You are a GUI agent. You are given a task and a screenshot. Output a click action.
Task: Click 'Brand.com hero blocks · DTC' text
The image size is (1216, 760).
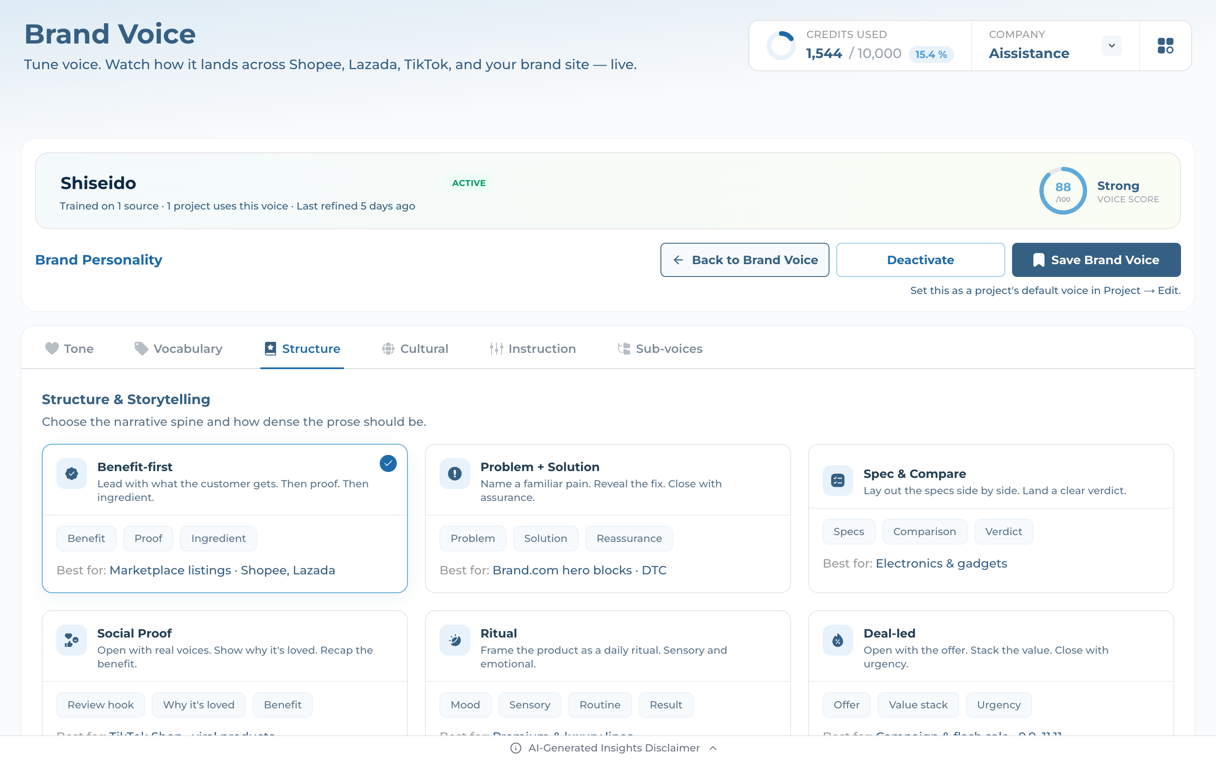pyautogui.click(x=579, y=570)
